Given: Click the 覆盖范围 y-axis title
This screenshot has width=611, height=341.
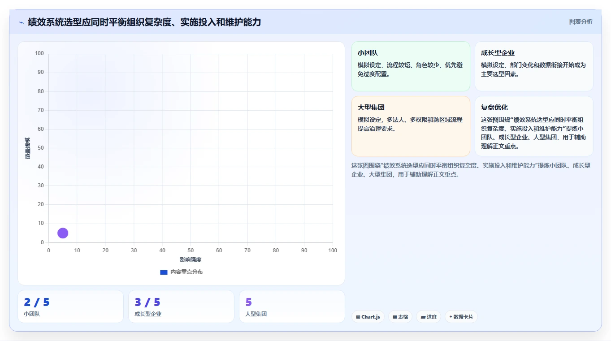Looking at the screenshot, I should point(28,148).
